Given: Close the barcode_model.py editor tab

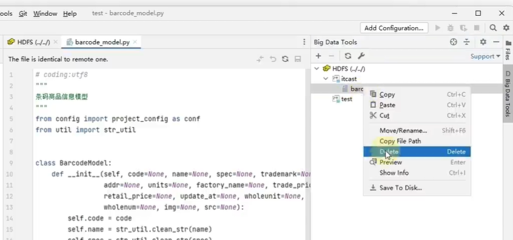Looking at the screenshot, I should (135, 42).
